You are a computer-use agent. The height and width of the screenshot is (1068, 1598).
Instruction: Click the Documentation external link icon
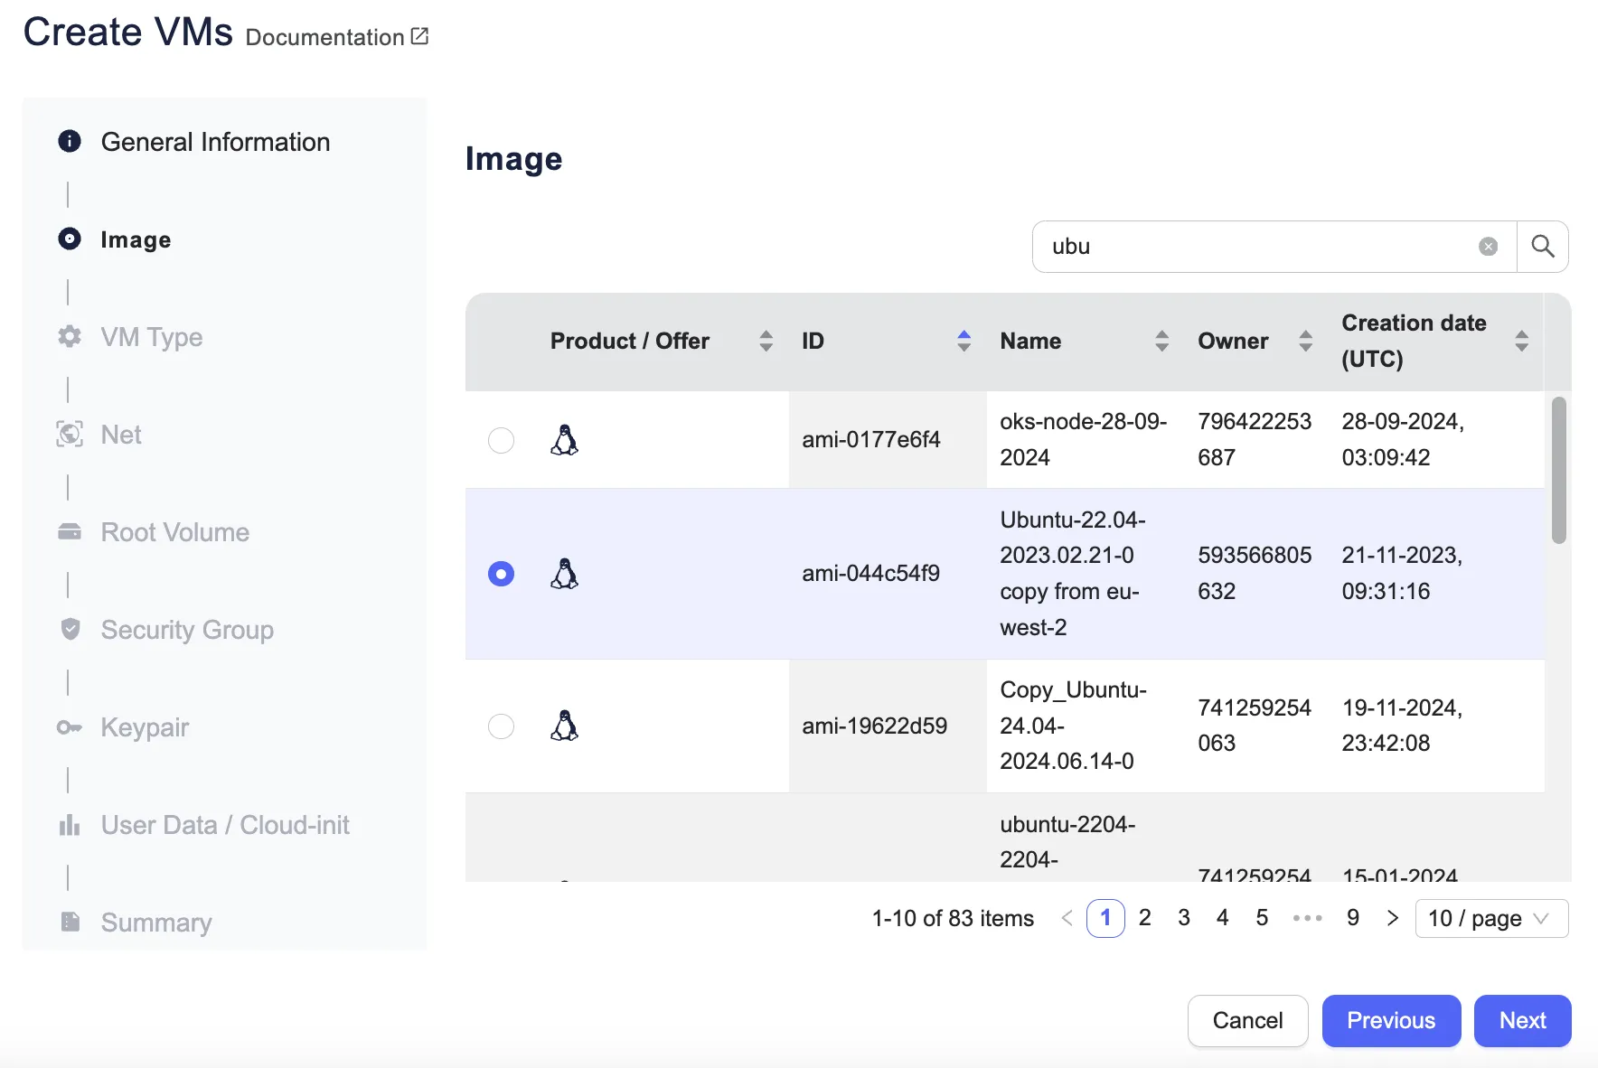click(x=419, y=36)
